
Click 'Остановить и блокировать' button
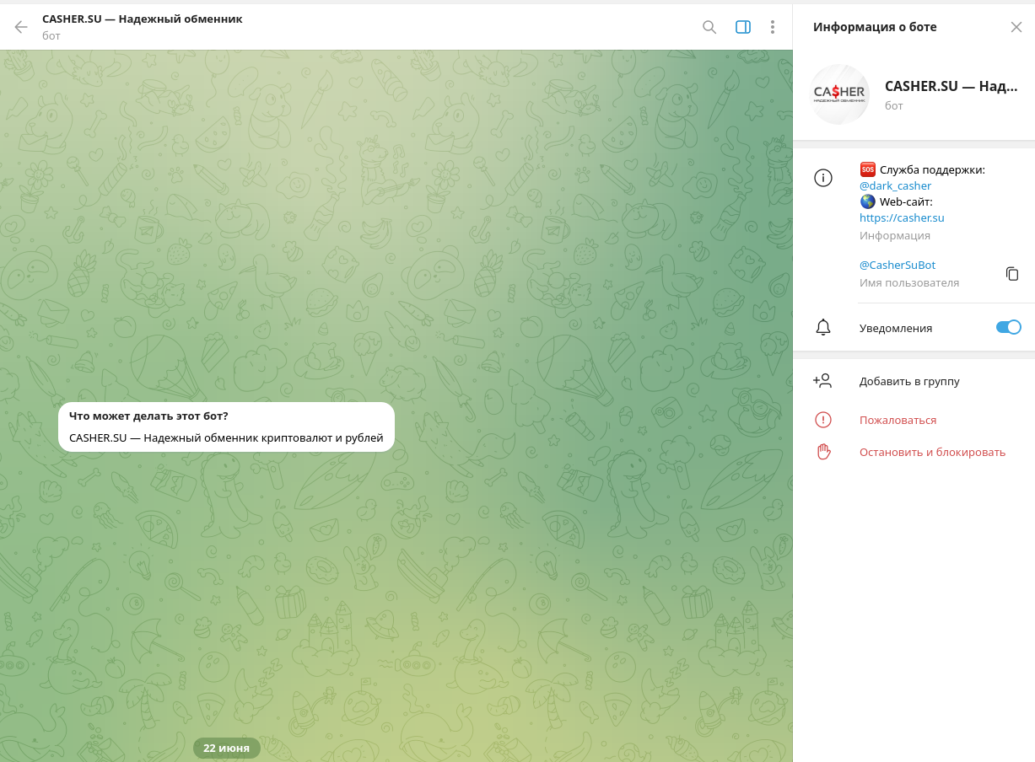(x=932, y=452)
